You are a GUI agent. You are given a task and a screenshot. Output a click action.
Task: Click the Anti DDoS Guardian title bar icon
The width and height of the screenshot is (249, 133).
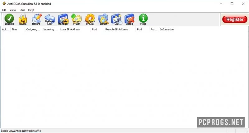4,4
